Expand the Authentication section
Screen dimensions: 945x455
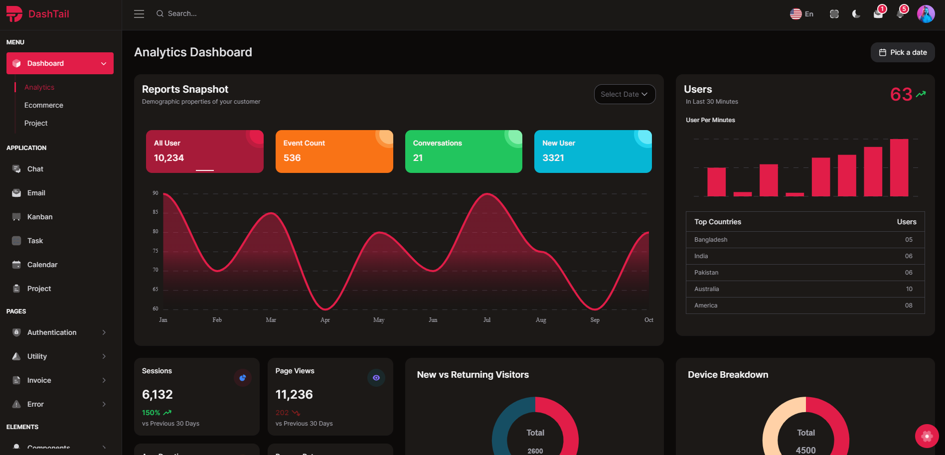pyautogui.click(x=52, y=332)
